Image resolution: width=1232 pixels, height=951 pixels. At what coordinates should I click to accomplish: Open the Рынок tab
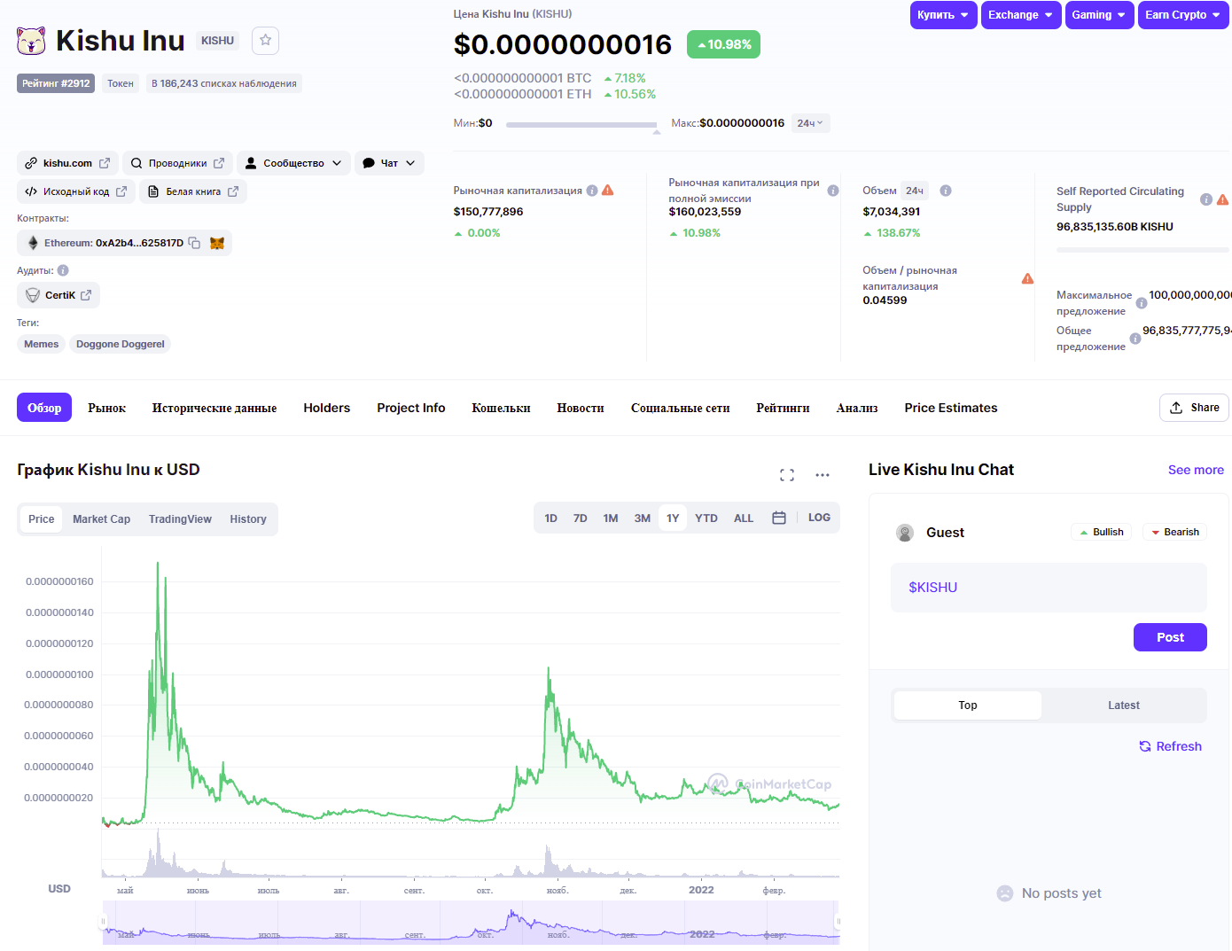[x=107, y=408]
